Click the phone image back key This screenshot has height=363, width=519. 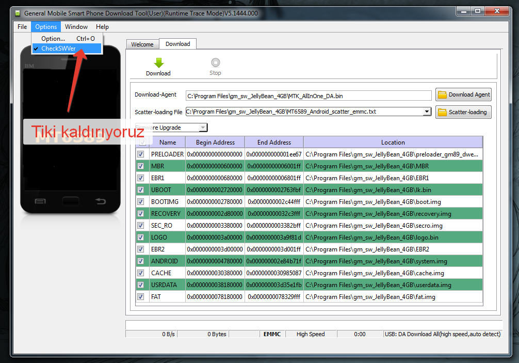tap(100, 201)
